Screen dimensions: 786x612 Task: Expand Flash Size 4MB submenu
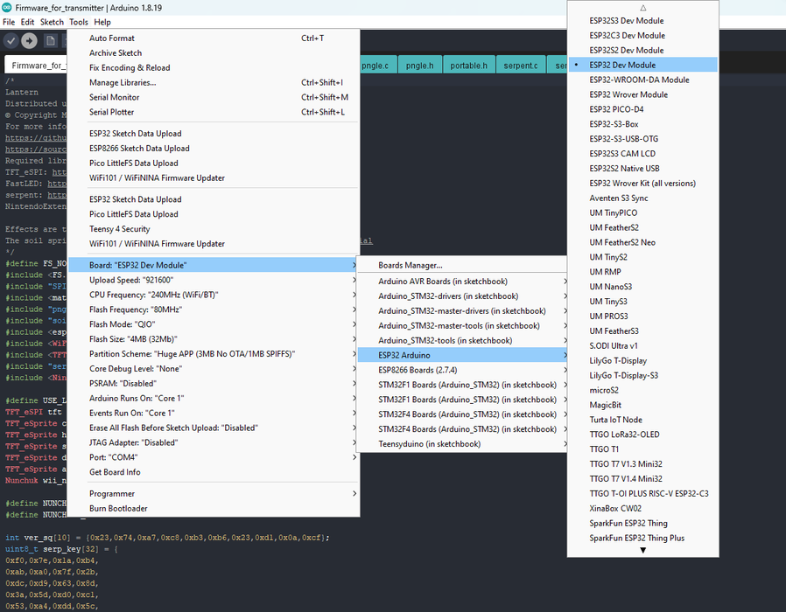click(x=214, y=339)
